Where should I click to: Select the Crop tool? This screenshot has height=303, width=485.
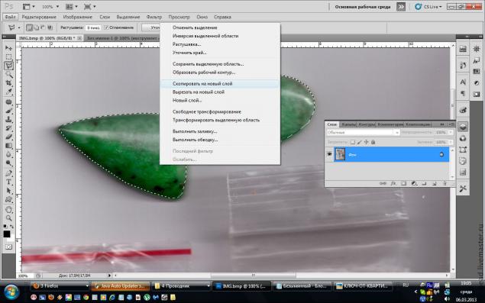(8, 83)
